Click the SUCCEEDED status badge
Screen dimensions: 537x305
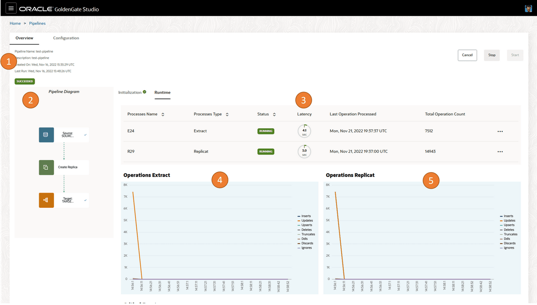pos(25,81)
